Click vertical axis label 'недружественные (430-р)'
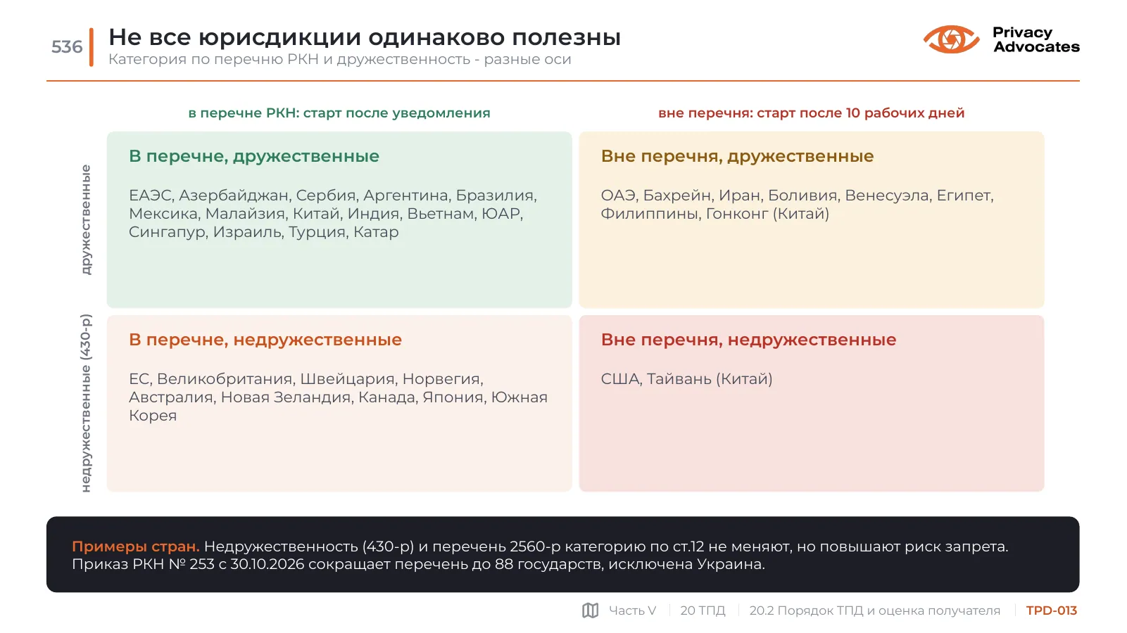Viewport: 1127px width, 633px height. [x=86, y=403]
